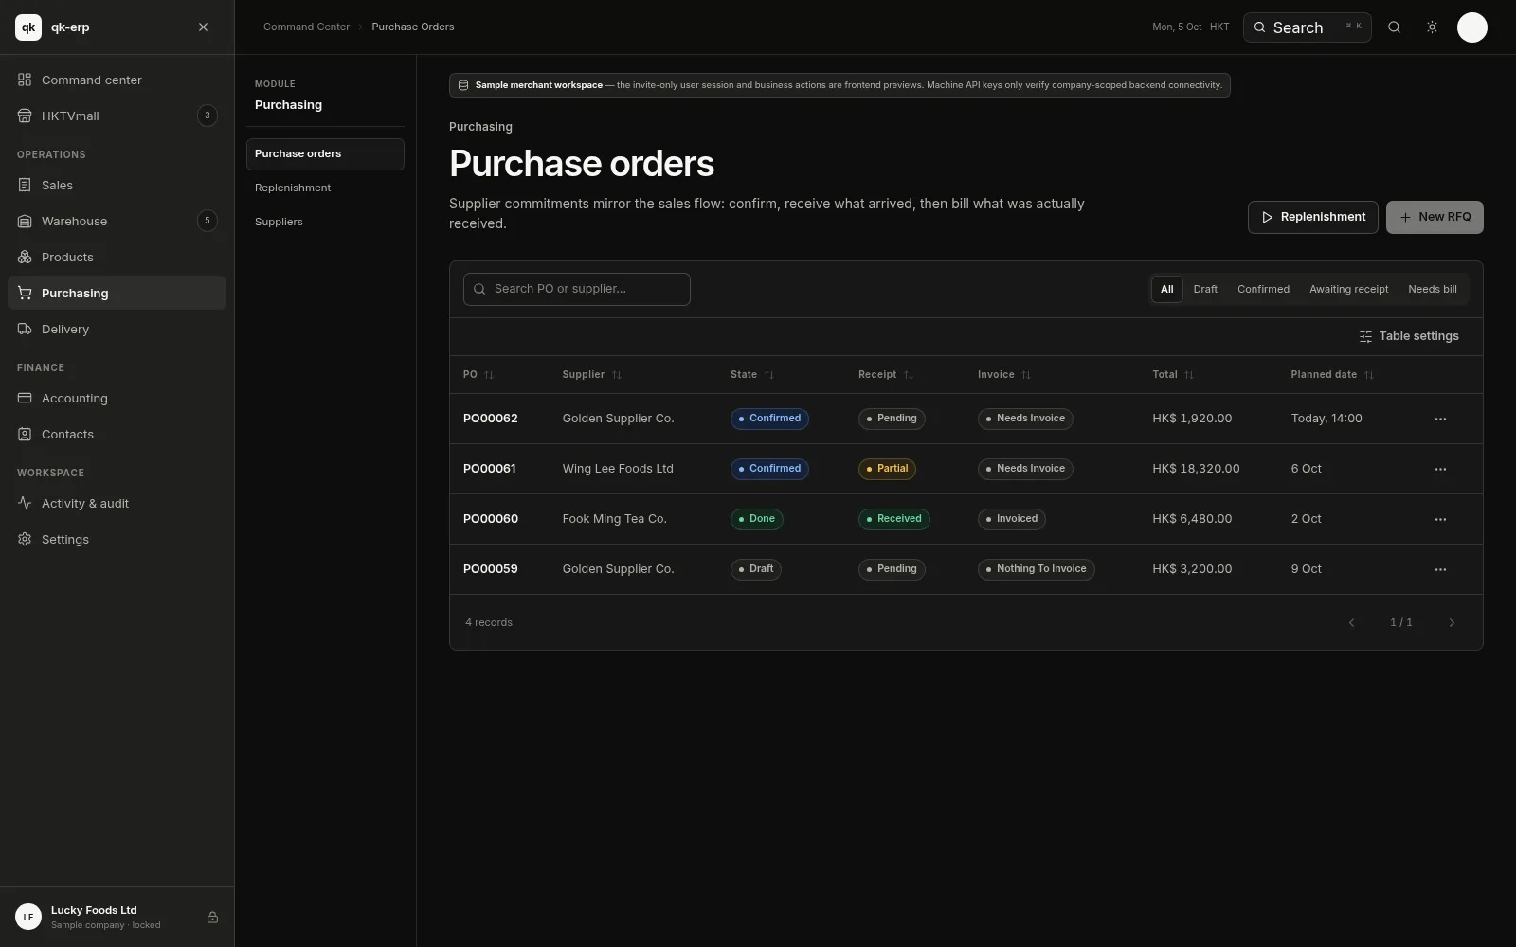
Task: Filter by Draft tab
Action: coord(1205,289)
